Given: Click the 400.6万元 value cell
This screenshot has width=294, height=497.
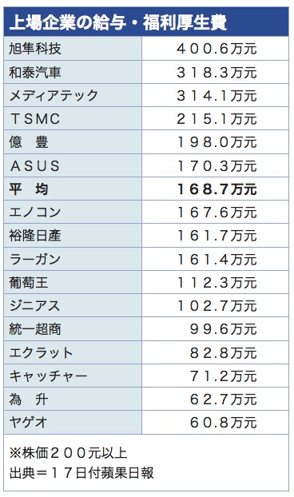Looking at the screenshot, I should point(215,49).
